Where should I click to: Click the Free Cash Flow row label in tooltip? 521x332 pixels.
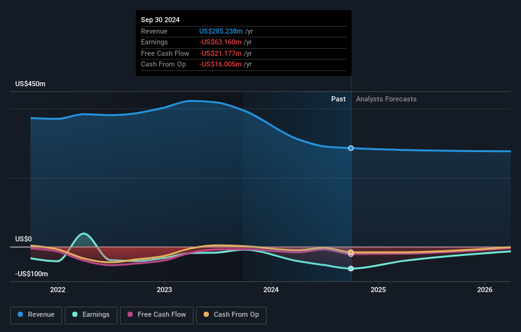(165, 53)
